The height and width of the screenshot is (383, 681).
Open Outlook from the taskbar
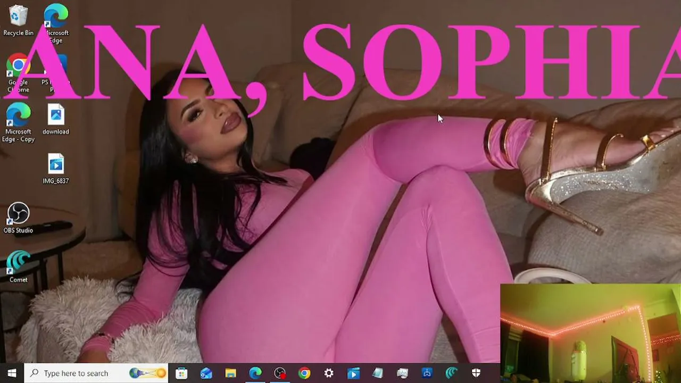206,373
